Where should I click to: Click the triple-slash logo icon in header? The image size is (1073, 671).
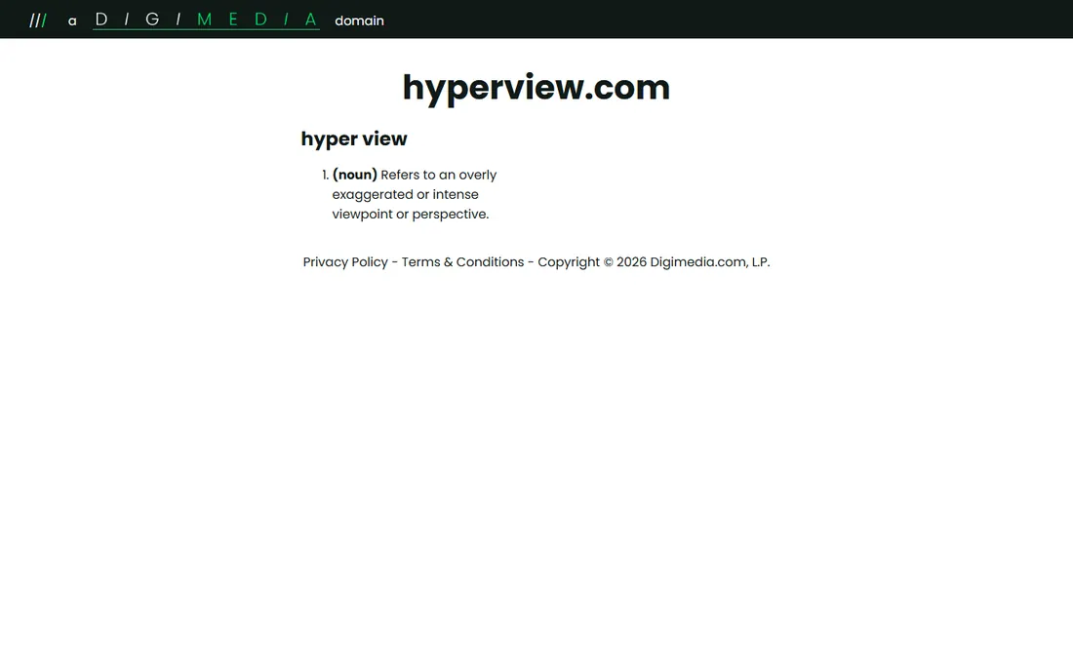(38, 20)
